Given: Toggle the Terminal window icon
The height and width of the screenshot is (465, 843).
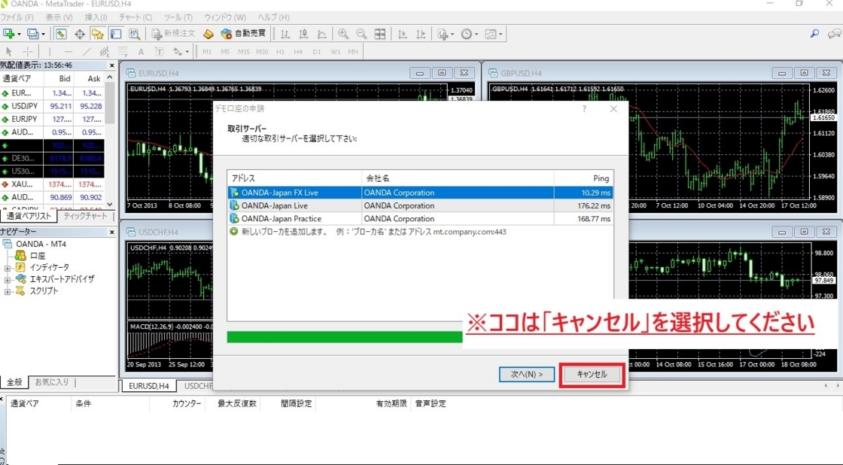Looking at the screenshot, I should (116, 34).
